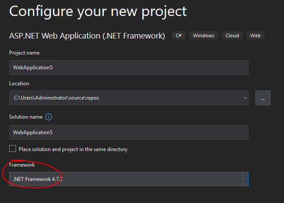Expand the Location path dropdown arrow
The height and width of the screenshot is (203, 284).
tap(245, 98)
